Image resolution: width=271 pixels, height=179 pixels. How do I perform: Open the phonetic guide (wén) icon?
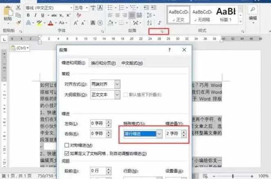click(x=93, y=8)
